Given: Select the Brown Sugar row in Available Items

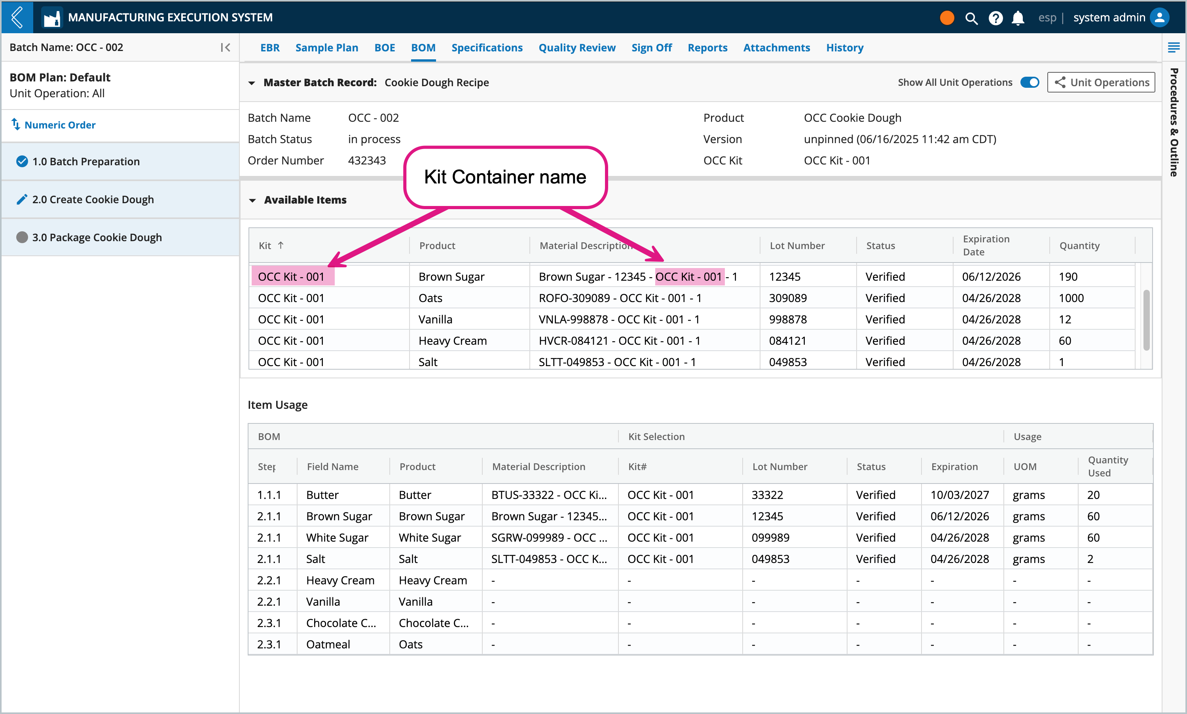Looking at the screenshot, I should click(x=692, y=277).
